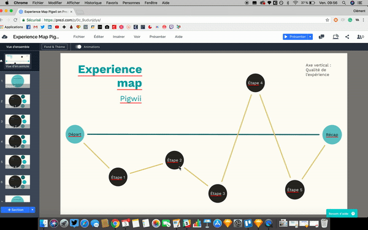Image resolution: width=368 pixels, height=230 pixels.
Task: Select the Experience Map Pigwii browser tab
Action: pyautogui.click(x=46, y=12)
